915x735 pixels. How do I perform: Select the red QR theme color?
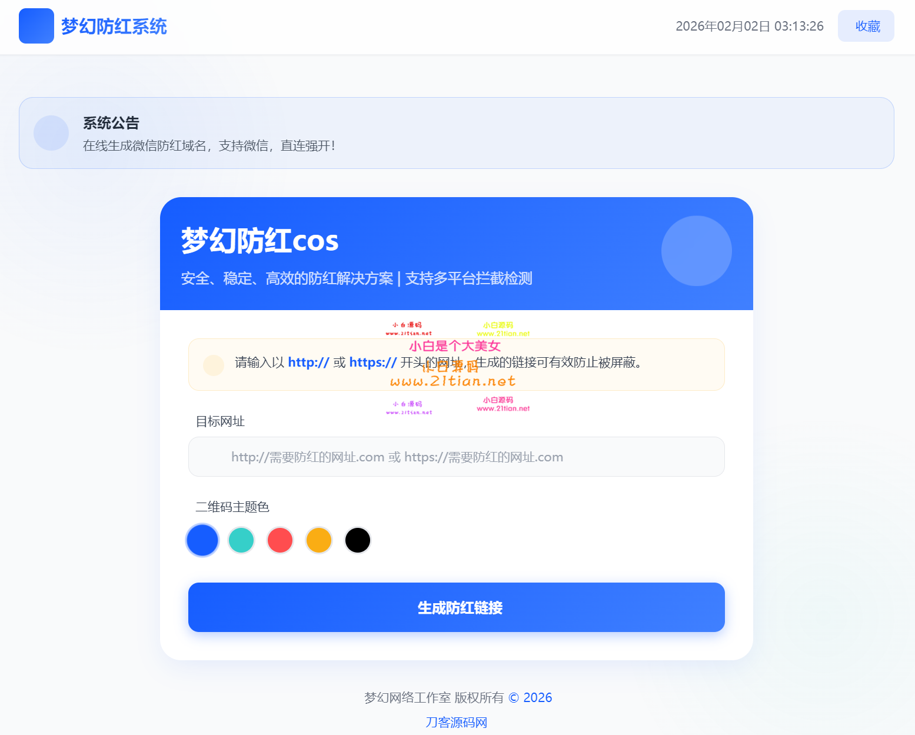[x=280, y=540]
